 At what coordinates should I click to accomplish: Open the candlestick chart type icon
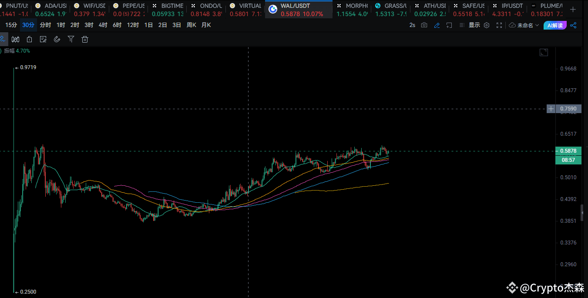(x=15, y=39)
